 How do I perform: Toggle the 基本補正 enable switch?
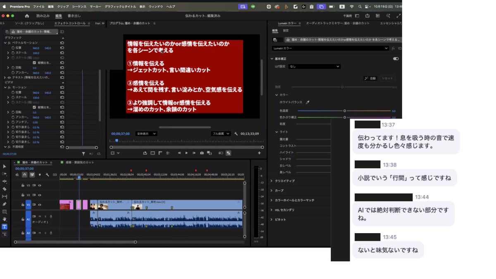(x=396, y=59)
